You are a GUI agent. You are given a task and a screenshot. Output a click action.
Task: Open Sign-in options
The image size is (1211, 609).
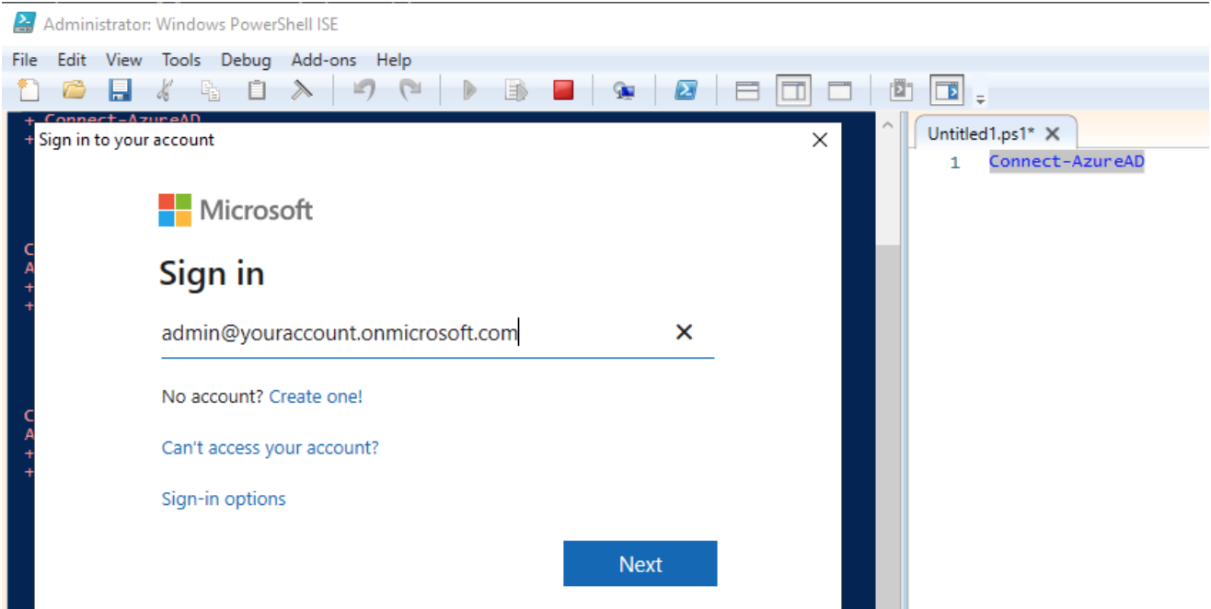coord(224,498)
